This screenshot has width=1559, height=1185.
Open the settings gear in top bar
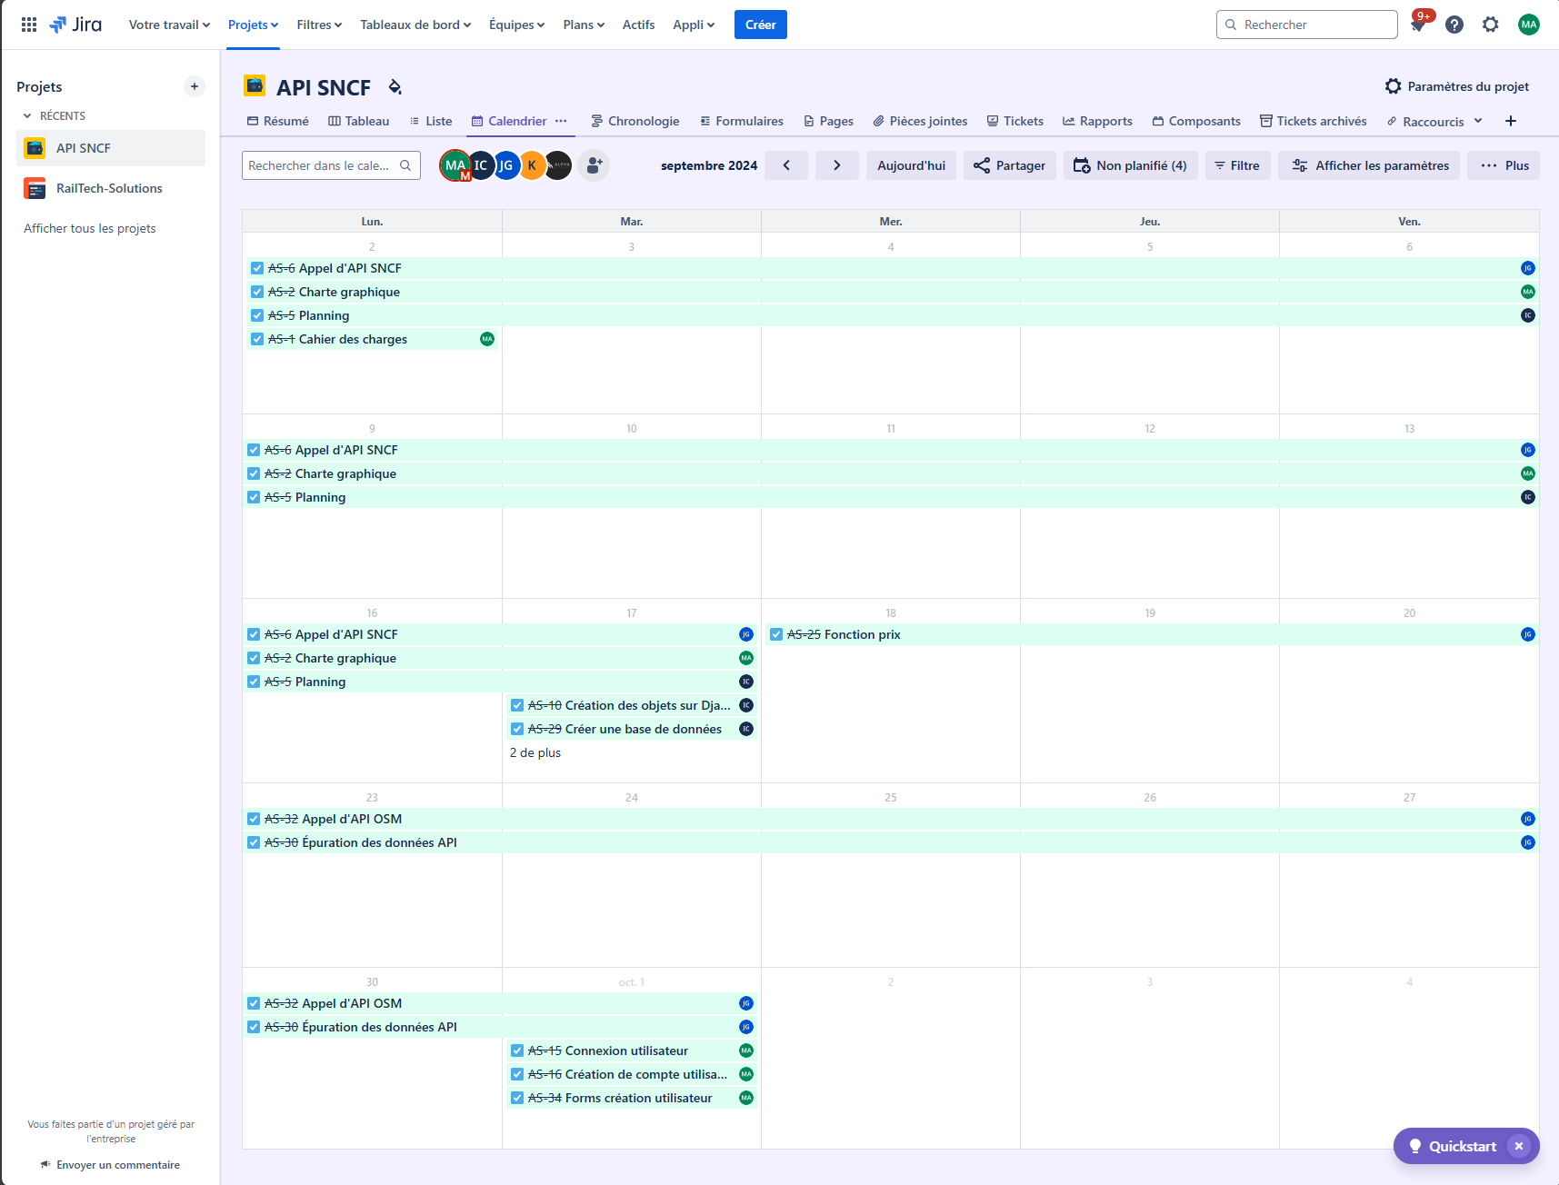click(x=1491, y=25)
